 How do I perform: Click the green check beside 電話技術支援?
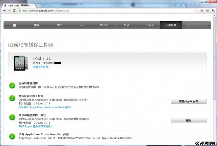click(x=12, y=98)
